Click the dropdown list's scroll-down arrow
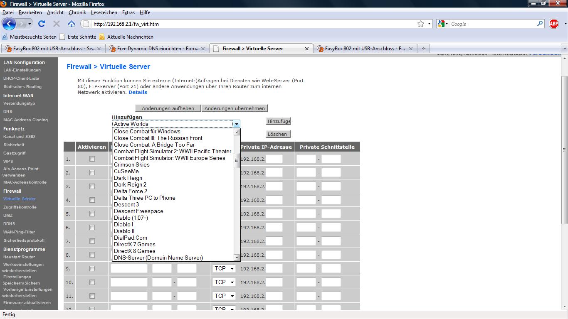568x319 pixels. click(x=237, y=258)
